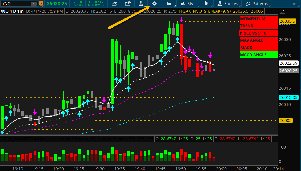The height and width of the screenshot is (171, 301).
Task: Open the Studies menu
Action: (x=228, y=4)
